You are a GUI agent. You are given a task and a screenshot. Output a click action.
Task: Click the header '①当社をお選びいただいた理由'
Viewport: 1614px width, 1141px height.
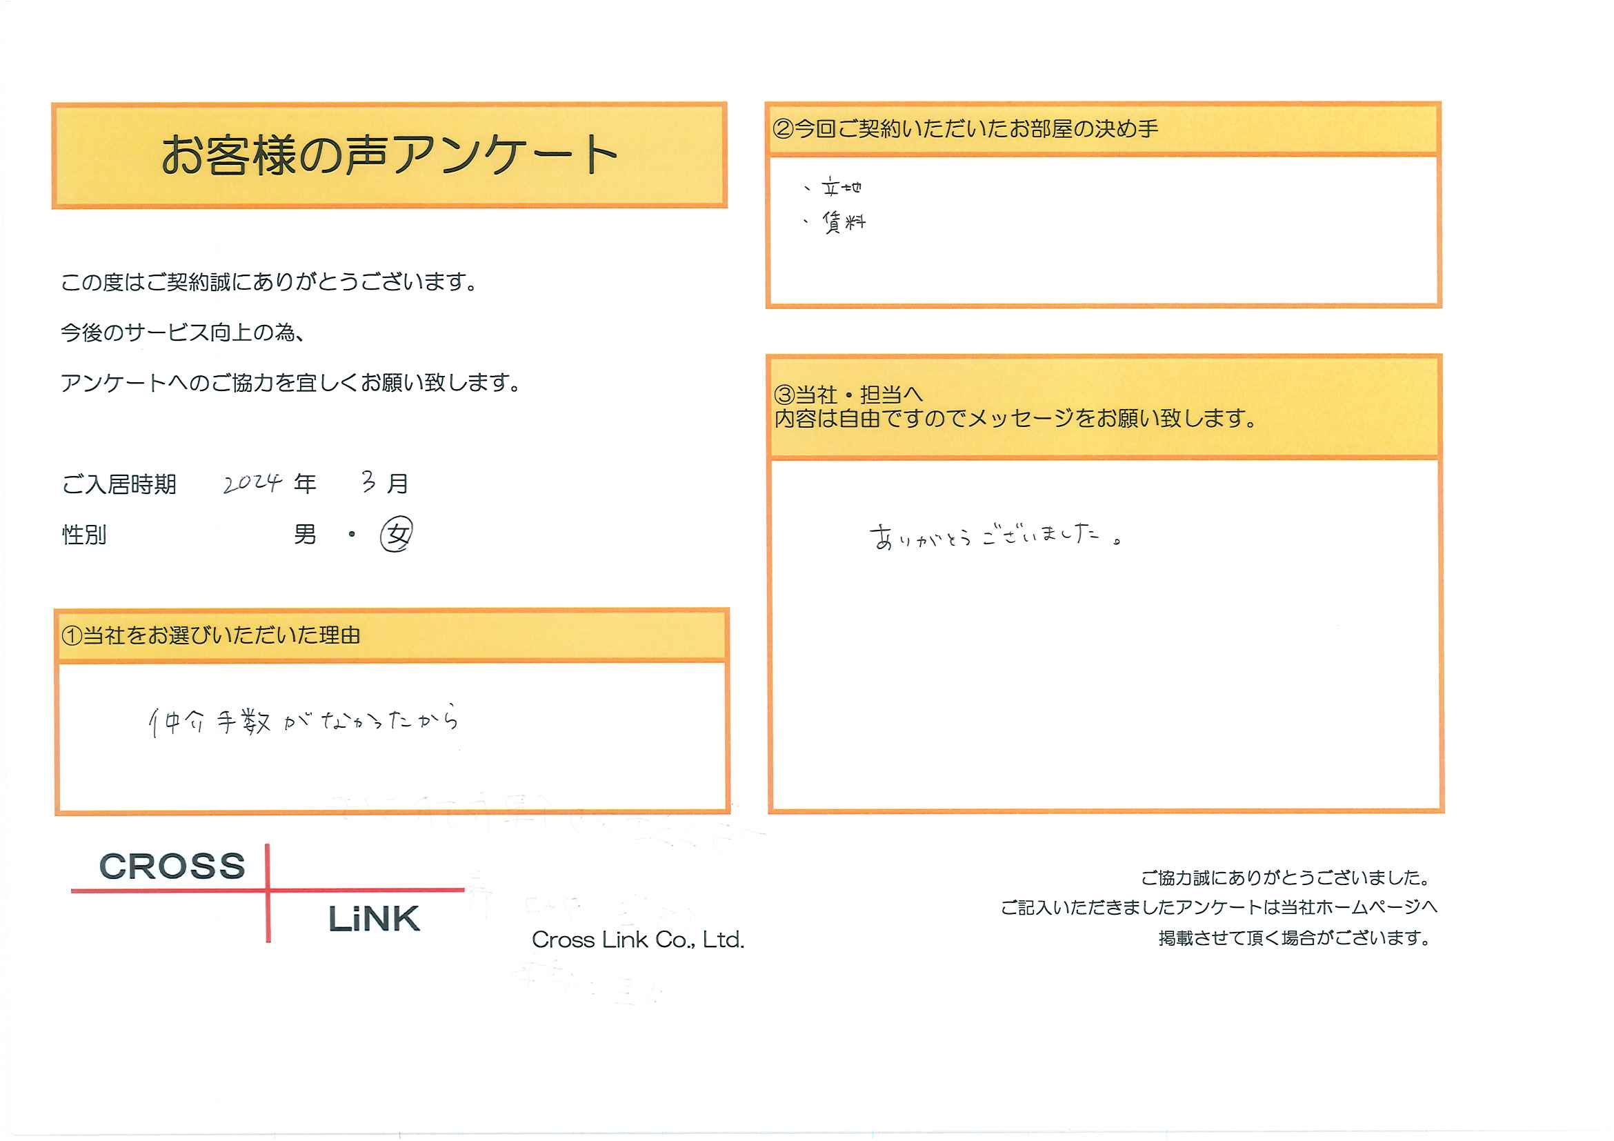click(x=211, y=635)
